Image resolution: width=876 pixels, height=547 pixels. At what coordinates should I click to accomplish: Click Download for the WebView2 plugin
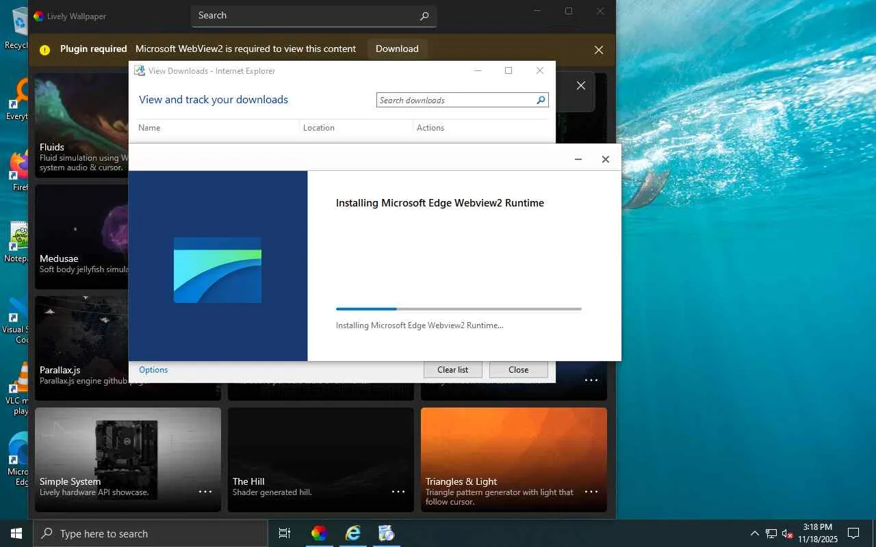click(x=397, y=49)
